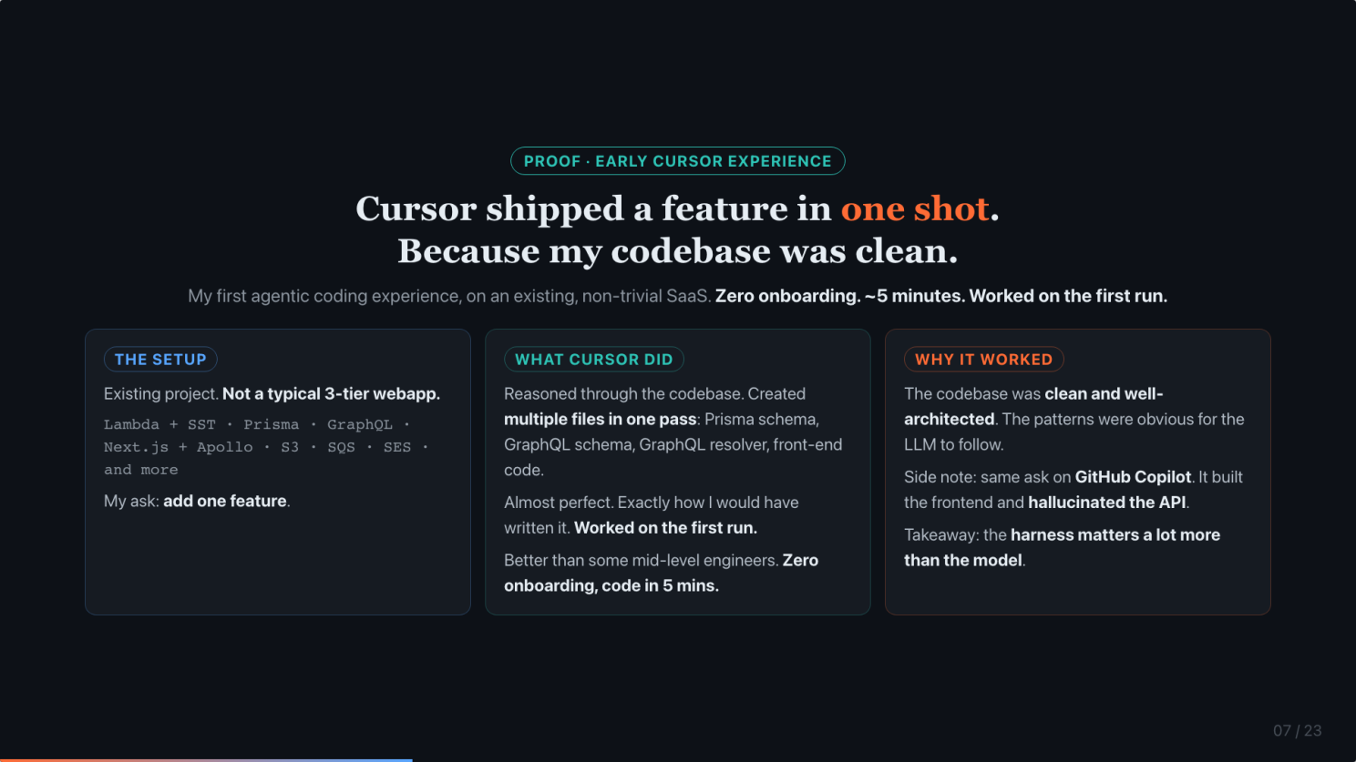Click 'The codebase was clean and well-' line
Image resolution: width=1356 pixels, height=762 pixels.
click(x=1033, y=394)
